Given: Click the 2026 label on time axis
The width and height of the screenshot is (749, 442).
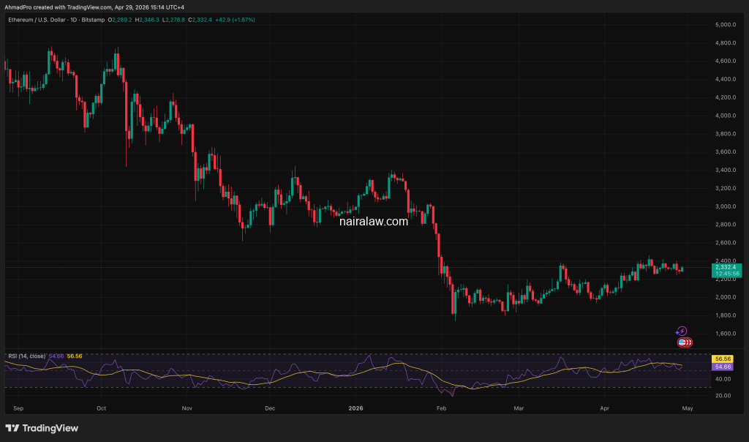Looking at the screenshot, I should (355, 407).
